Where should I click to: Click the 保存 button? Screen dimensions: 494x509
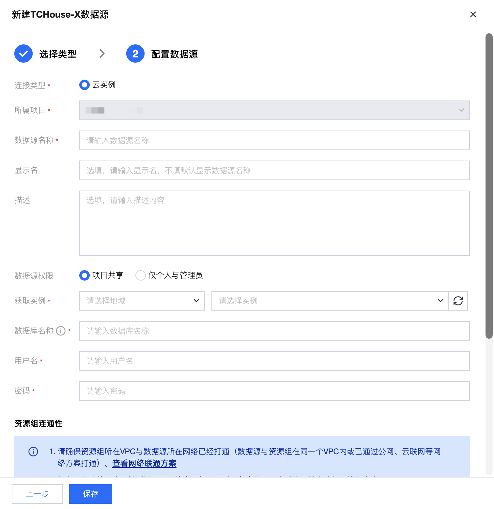coord(91,494)
